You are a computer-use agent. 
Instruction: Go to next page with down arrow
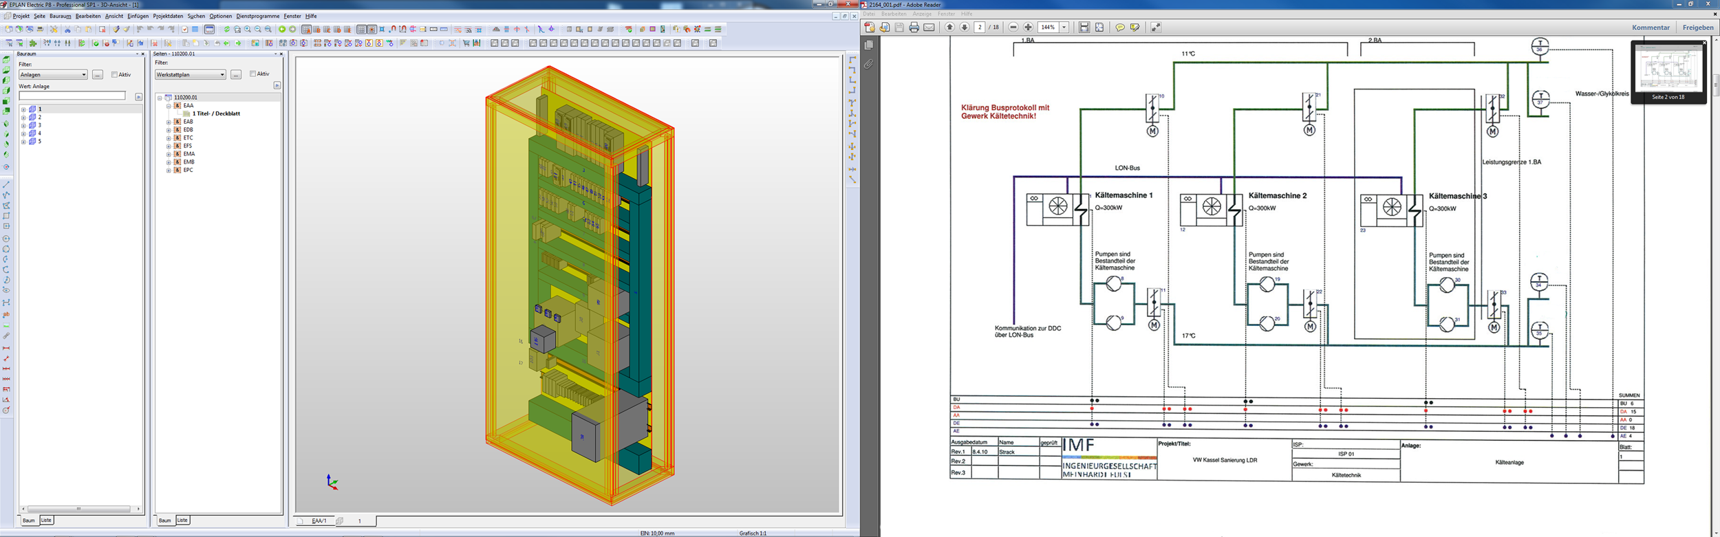click(x=965, y=28)
